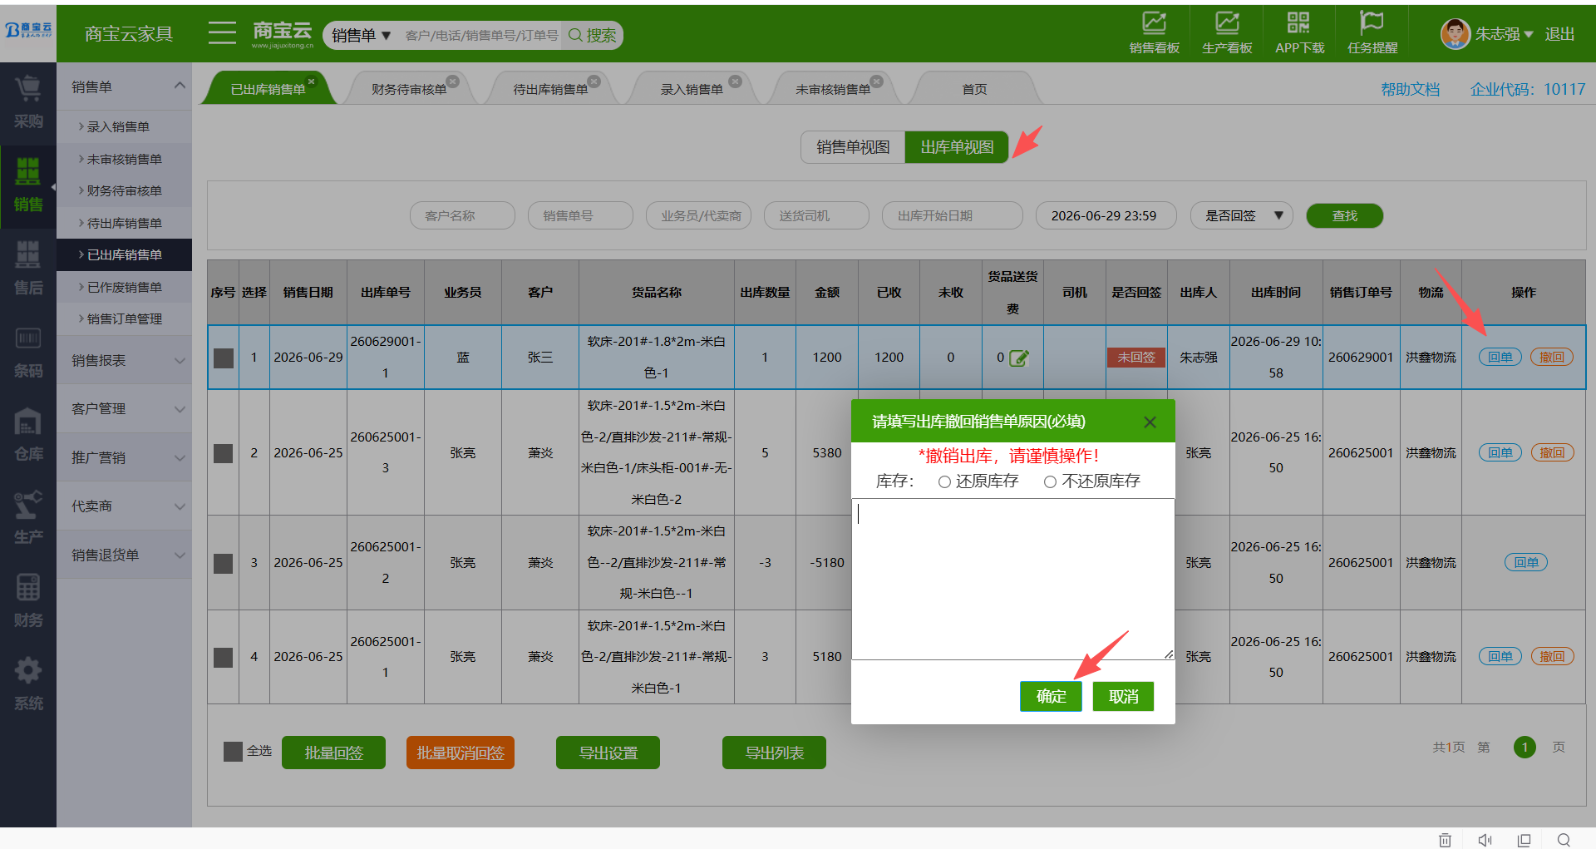Click the 查找 search button
This screenshot has height=849, width=1596.
coord(1344,216)
